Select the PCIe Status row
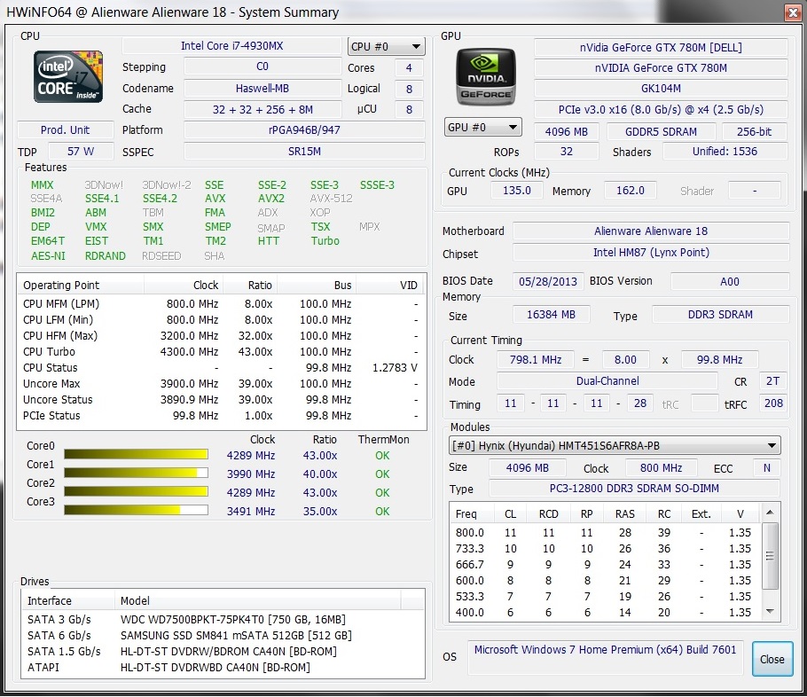This screenshot has height=697, width=807. coord(222,415)
